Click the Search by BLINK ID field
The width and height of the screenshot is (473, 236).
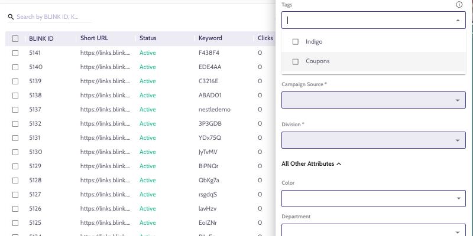[54, 18]
